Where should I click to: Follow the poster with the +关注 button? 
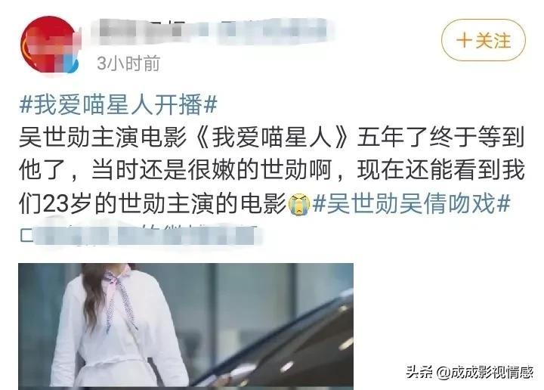484,40
